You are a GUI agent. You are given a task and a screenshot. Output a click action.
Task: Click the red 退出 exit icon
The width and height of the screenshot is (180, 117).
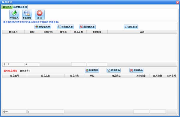[x=40, y=15]
